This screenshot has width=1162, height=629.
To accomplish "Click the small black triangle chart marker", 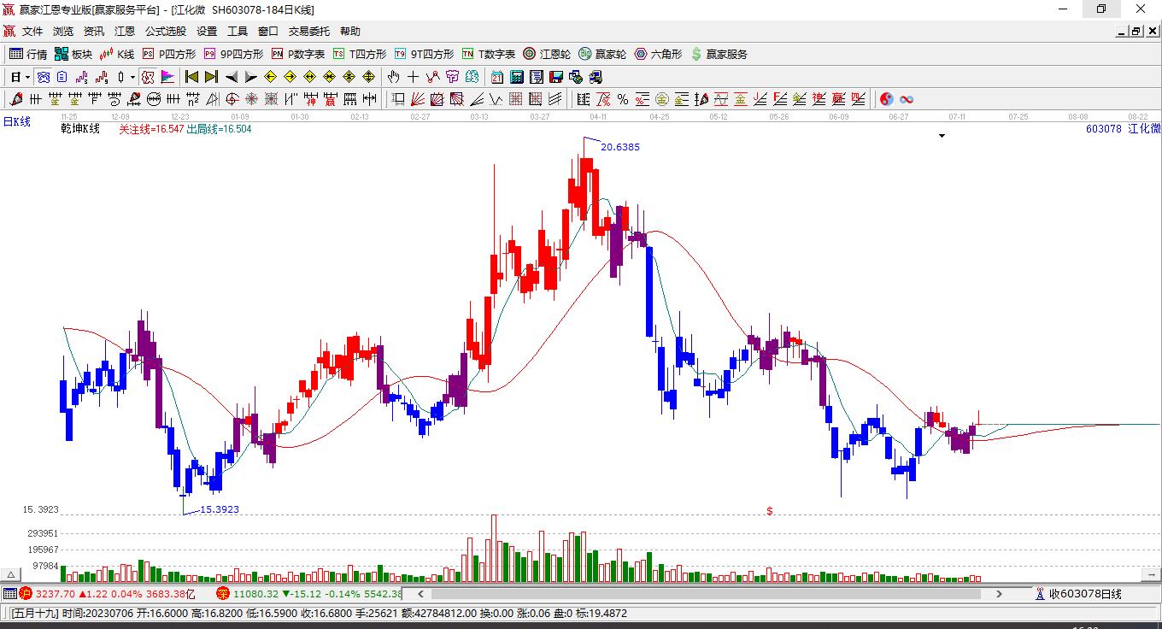I will pyautogui.click(x=942, y=136).
